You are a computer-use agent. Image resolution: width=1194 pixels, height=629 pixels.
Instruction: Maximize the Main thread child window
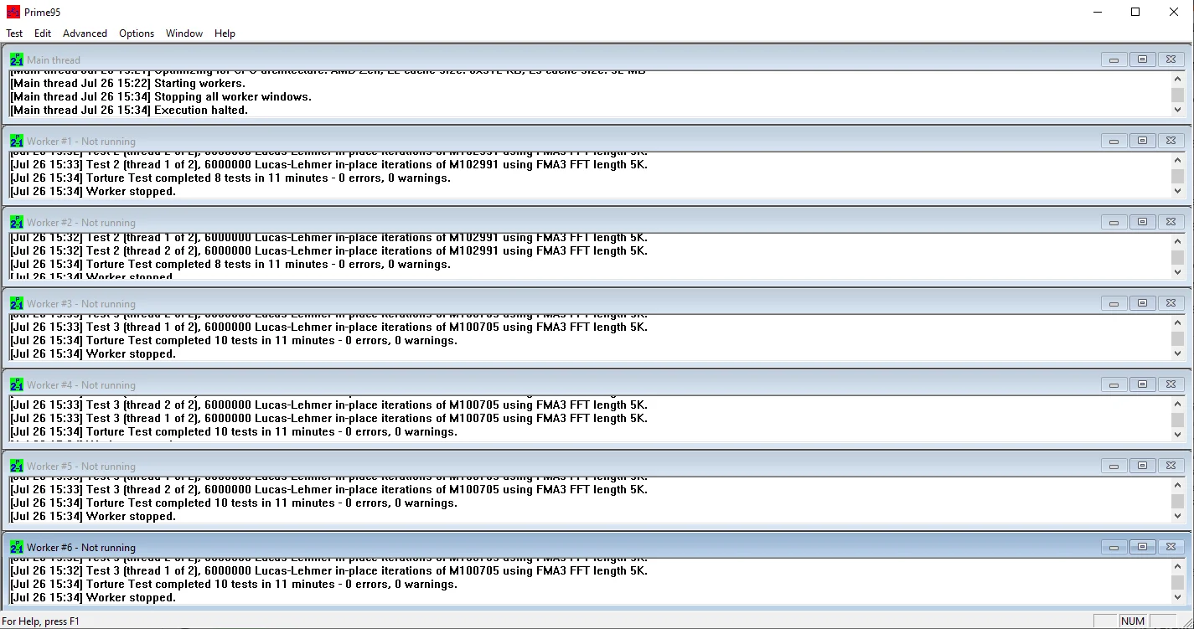tap(1142, 59)
